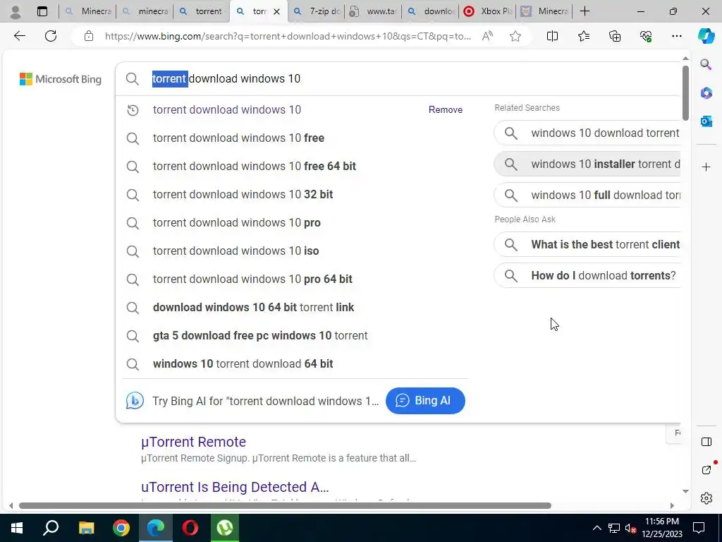The image size is (722, 542).
Task: Close the active torrent tab
Action: pyautogui.click(x=276, y=11)
